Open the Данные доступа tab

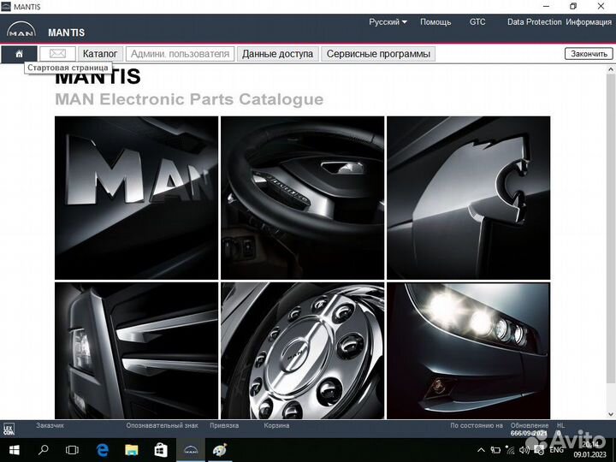pos(277,54)
